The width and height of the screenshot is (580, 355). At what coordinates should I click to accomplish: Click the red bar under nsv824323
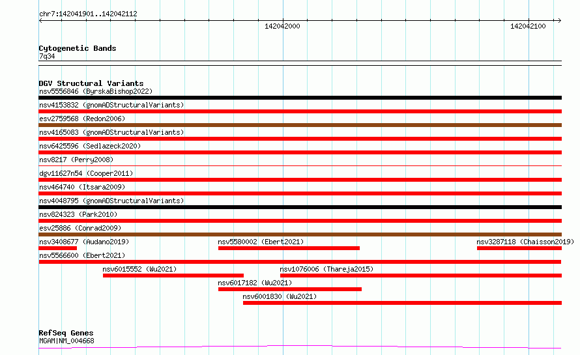click(300, 221)
